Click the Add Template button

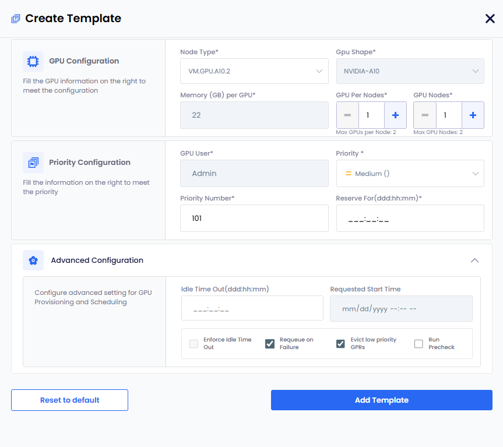[x=381, y=400]
